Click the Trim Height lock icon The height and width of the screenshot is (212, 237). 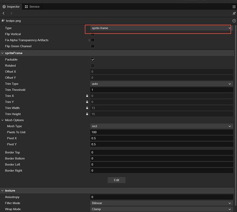(x=87, y=114)
